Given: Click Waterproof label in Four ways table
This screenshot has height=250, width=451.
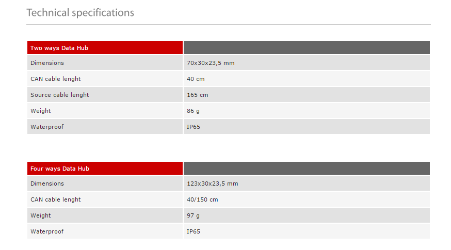Looking at the screenshot, I should (x=47, y=231).
